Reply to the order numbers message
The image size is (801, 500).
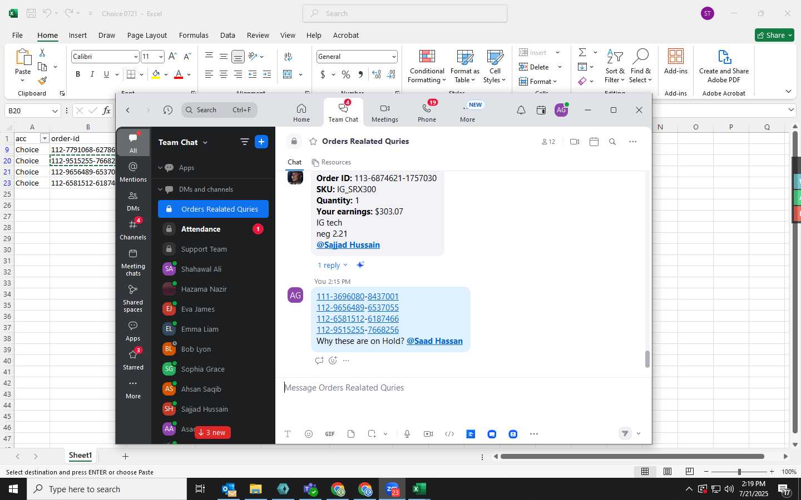(319, 361)
